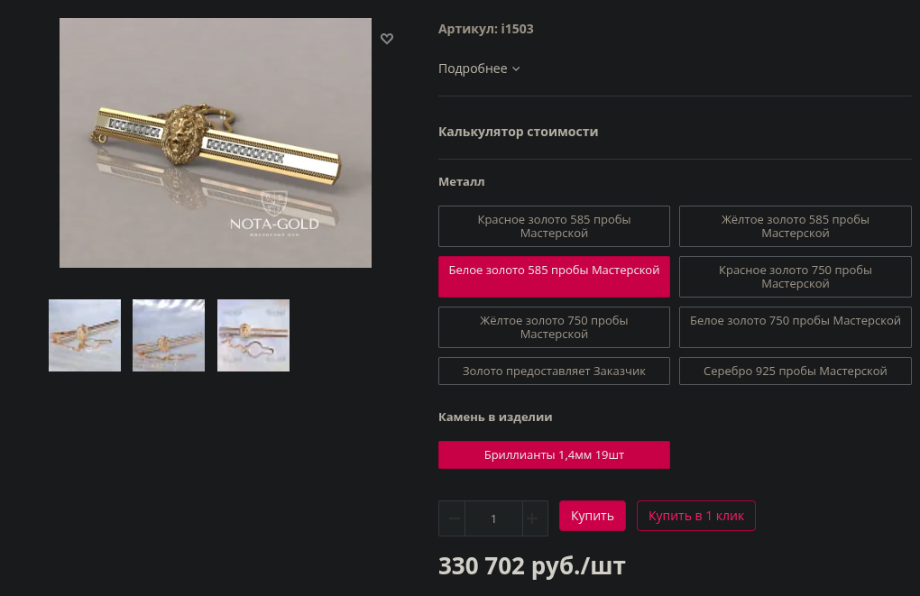This screenshot has height=596, width=920.
Task: Decrease quantity with the minus button
Action: tap(453, 518)
